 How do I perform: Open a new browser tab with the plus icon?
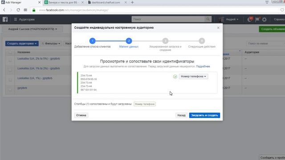click(x=132, y=2)
